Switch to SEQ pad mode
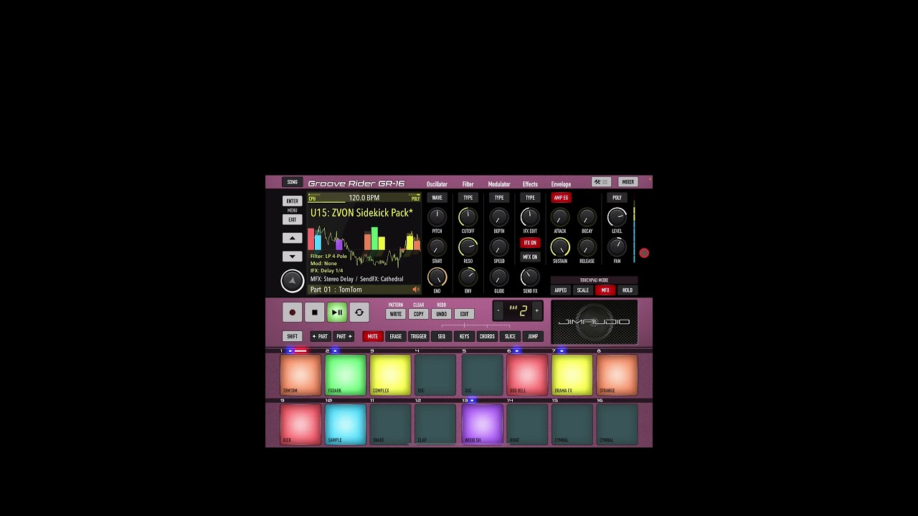 [x=442, y=336]
